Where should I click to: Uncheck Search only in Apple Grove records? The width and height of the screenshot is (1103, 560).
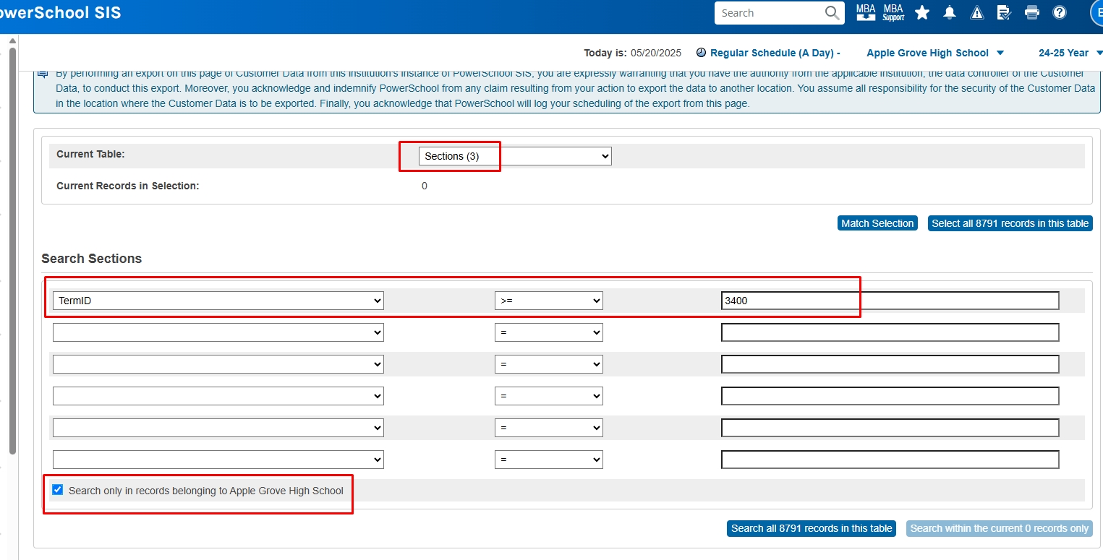coord(58,490)
